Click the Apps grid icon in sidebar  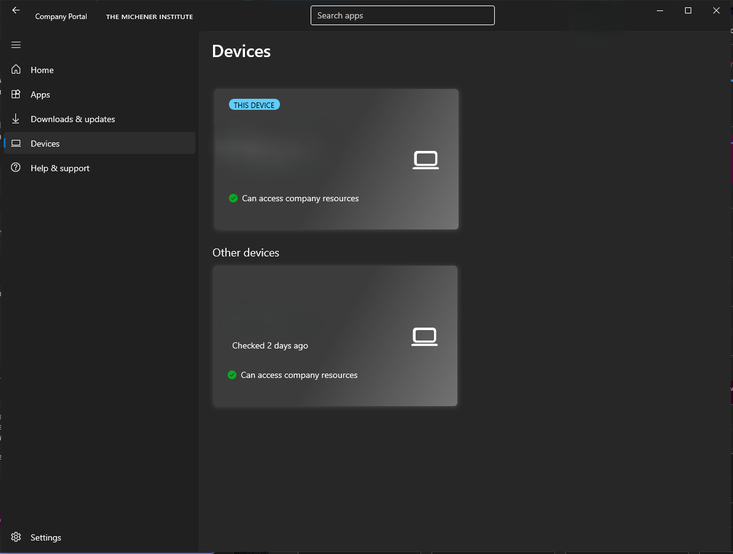pyautogui.click(x=16, y=94)
